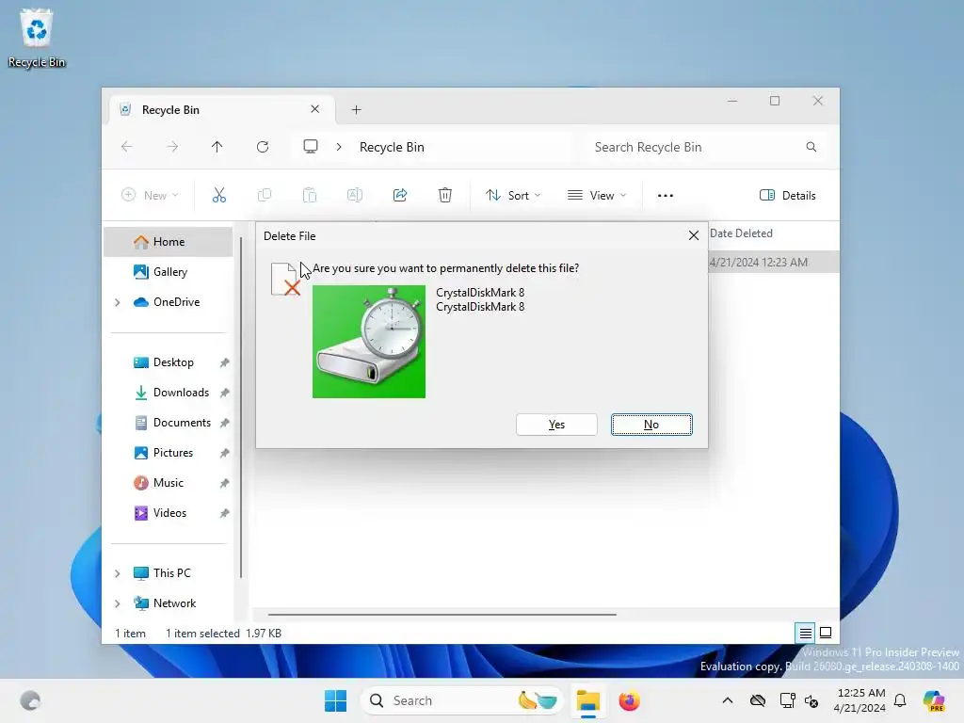Click the Date Deleted column header
This screenshot has height=723, width=964.
pyautogui.click(x=741, y=233)
